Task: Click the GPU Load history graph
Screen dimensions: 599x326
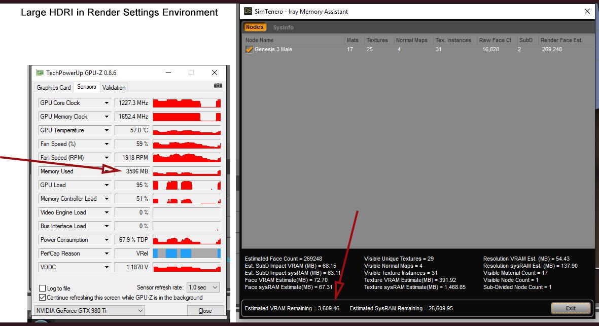Action: click(x=187, y=185)
